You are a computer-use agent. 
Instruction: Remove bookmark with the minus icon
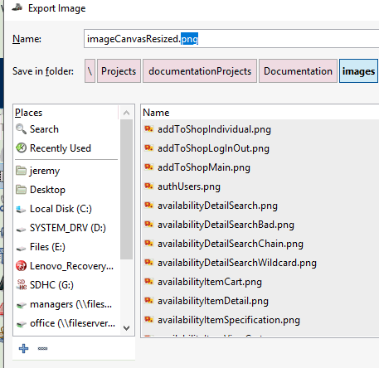click(x=42, y=349)
